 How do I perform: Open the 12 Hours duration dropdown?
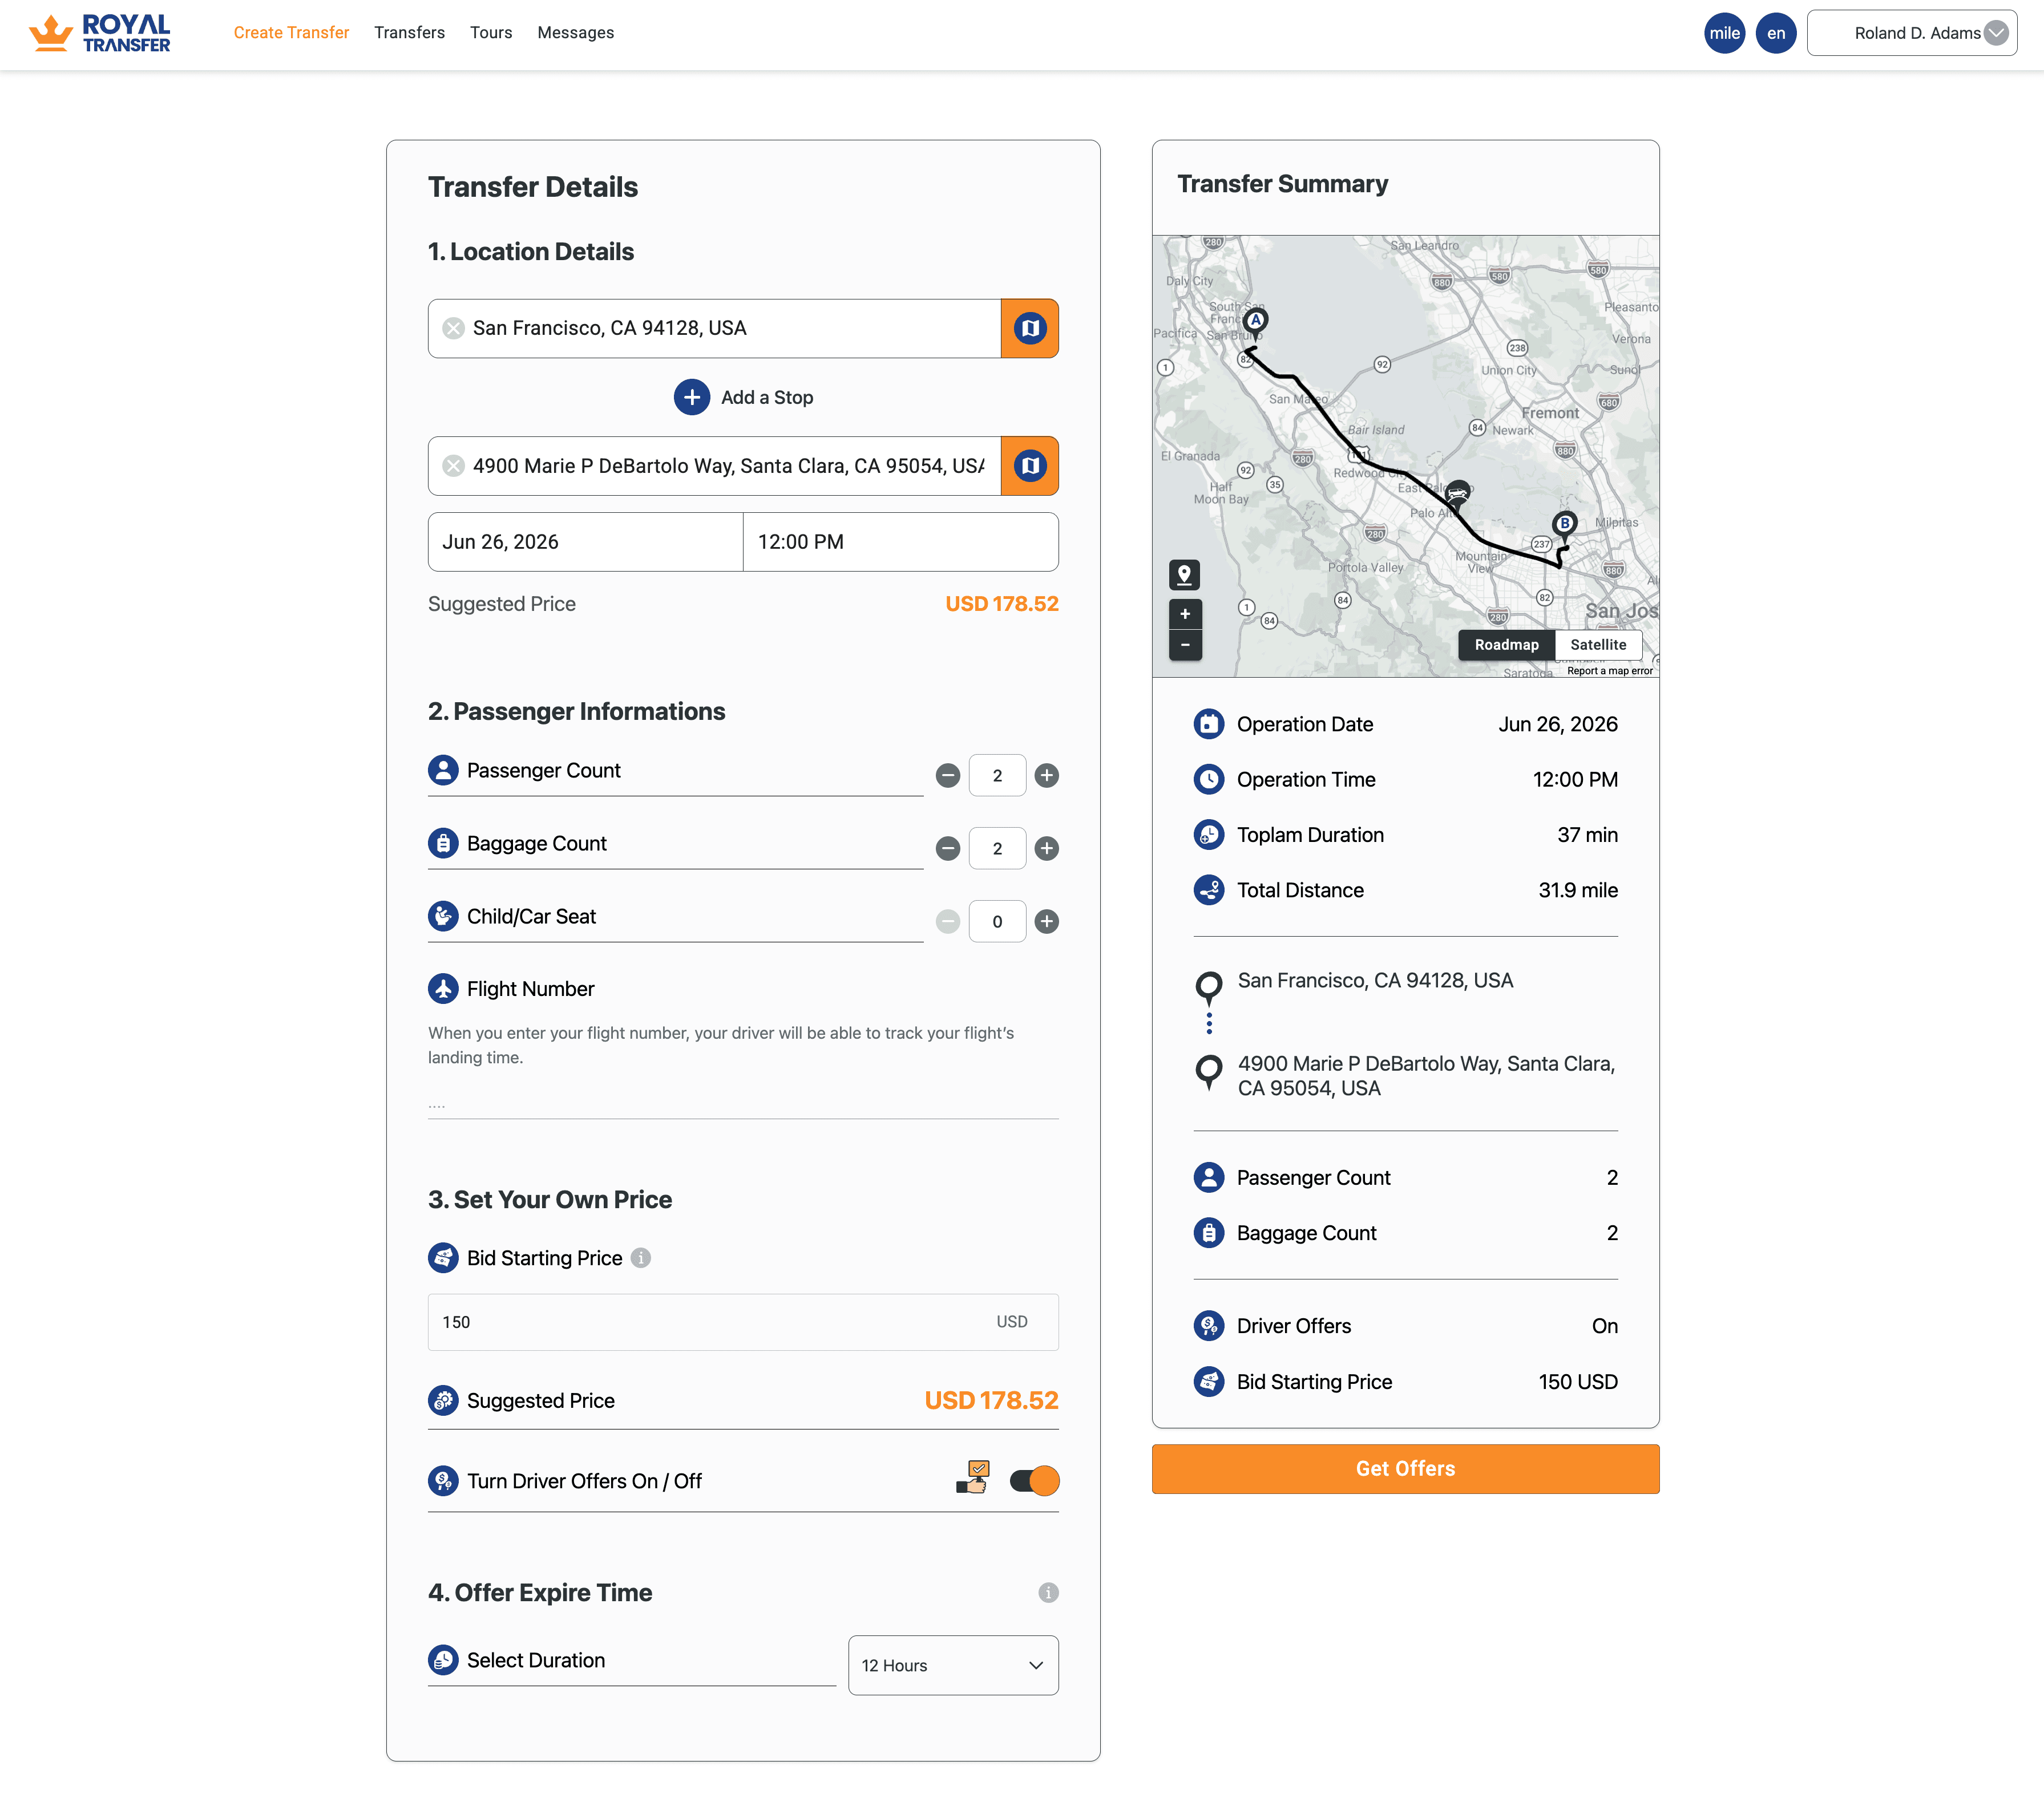click(953, 1665)
